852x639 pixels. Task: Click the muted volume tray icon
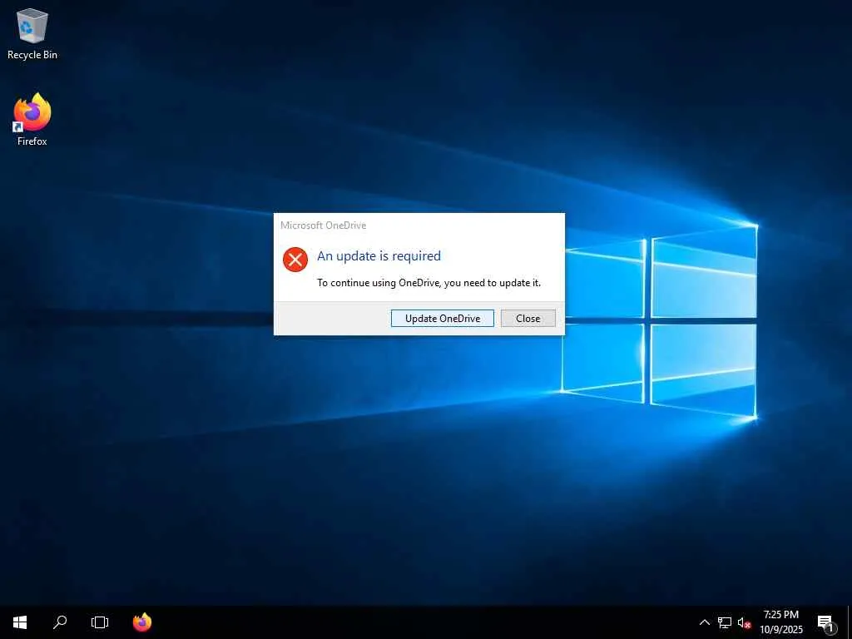(x=744, y=622)
